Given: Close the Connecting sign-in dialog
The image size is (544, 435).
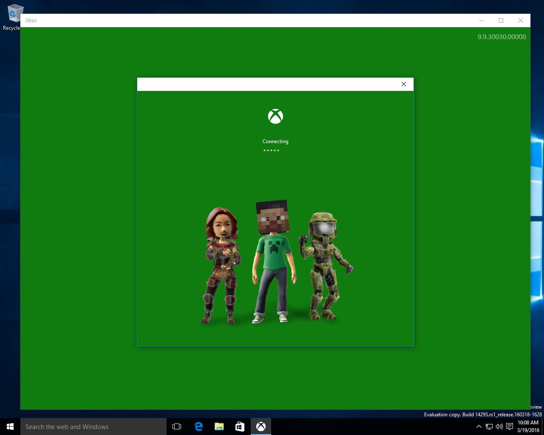Looking at the screenshot, I should [x=404, y=84].
